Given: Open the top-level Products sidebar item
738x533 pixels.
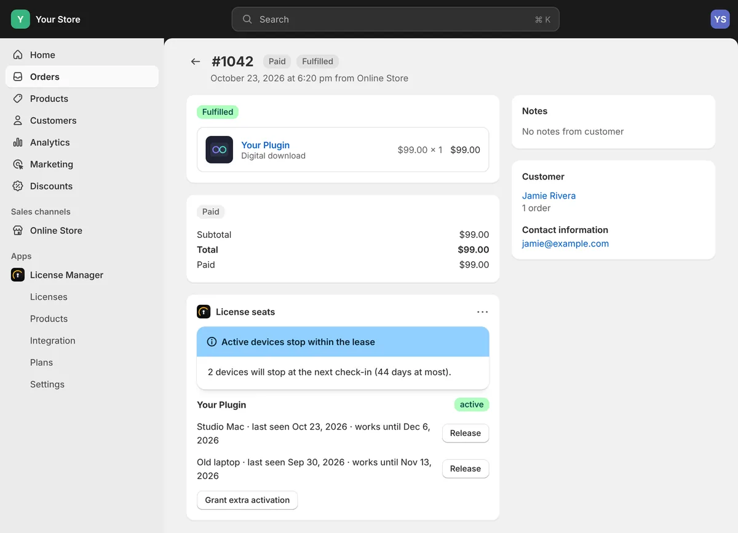Looking at the screenshot, I should [x=82, y=98].
